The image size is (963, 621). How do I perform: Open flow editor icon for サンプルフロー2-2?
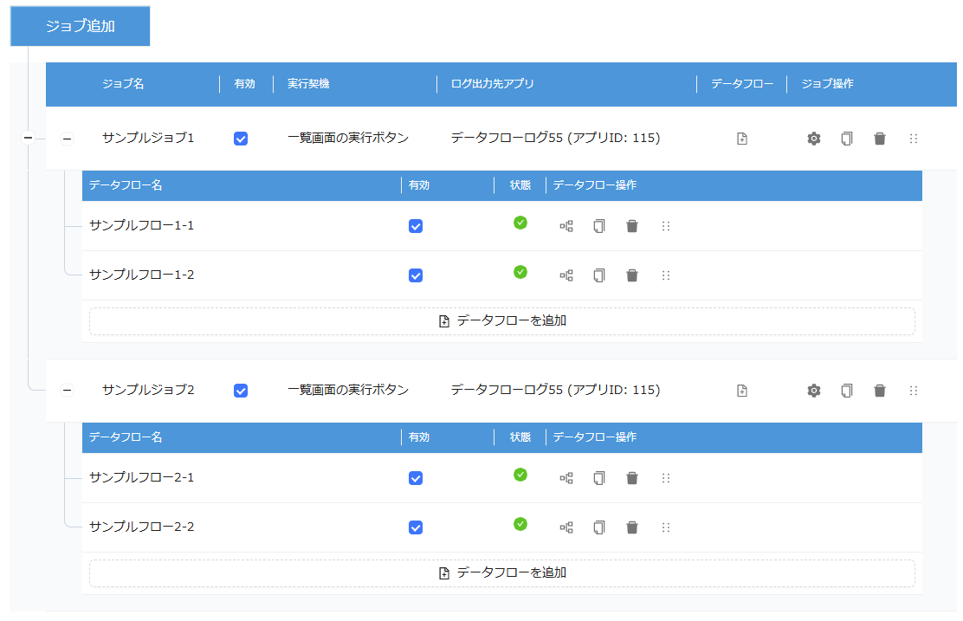566,527
